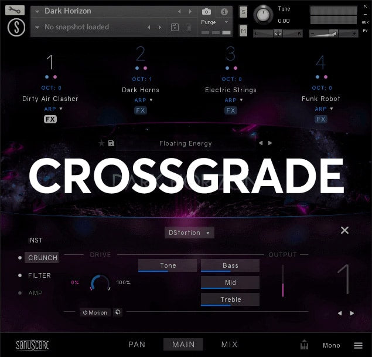Select the INST section
This screenshot has width=372, height=357.
[x=35, y=240]
